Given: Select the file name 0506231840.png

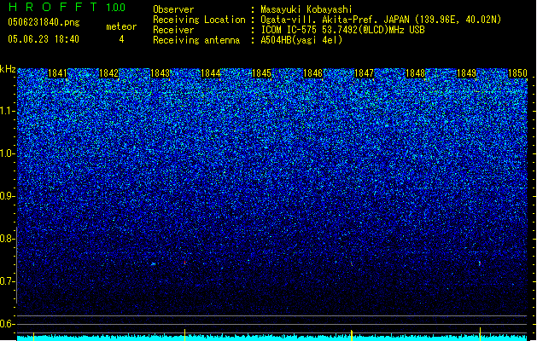Looking at the screenshot, I should [44, 23].
